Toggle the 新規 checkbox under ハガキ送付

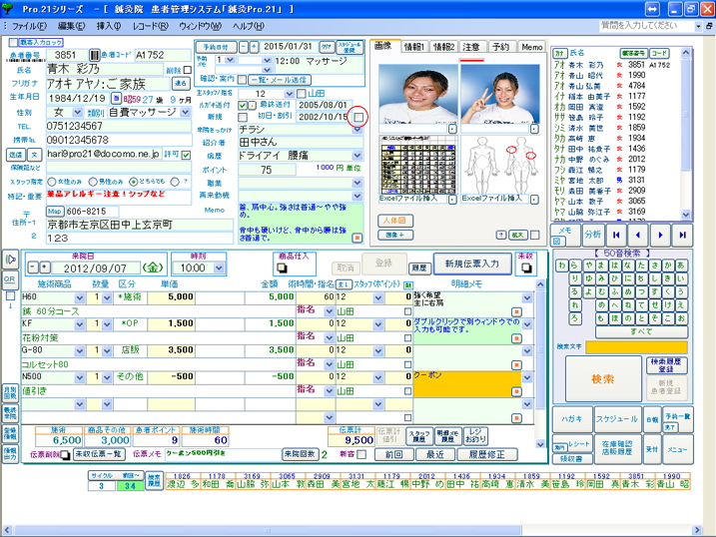[x=243, y=117]
